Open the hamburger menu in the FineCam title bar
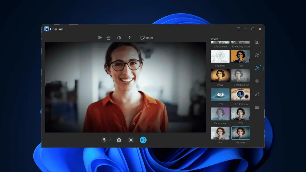This screenshot has height=172, width=306. pyautogui.click(x=238, y=29)
